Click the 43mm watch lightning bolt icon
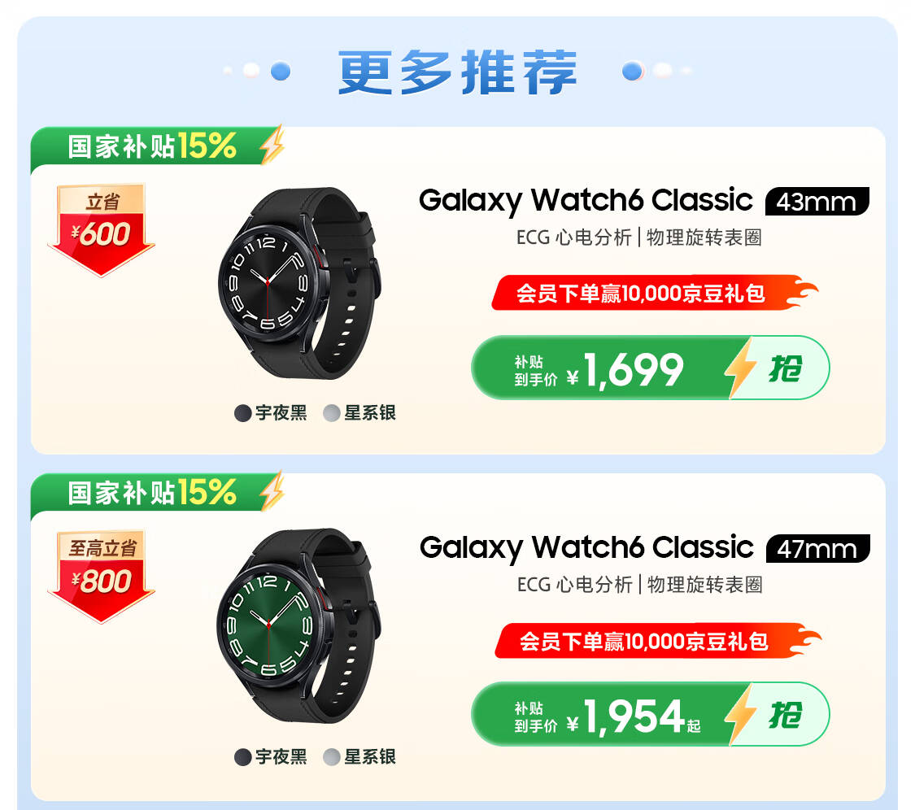The width and height of the screenshot is (915, 810). coord(740,369)
